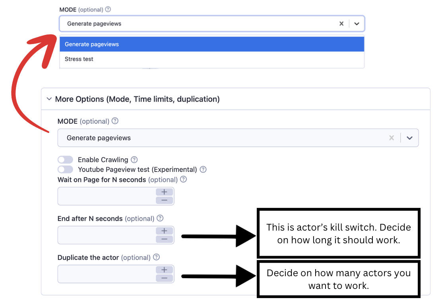Click help icon next to Enable Crawling
Viewport: 442px width, 304px height.
coord(134,160)
